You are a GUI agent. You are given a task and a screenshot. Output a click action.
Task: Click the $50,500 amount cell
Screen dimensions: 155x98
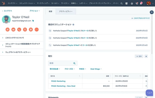[x=97, y=86]
